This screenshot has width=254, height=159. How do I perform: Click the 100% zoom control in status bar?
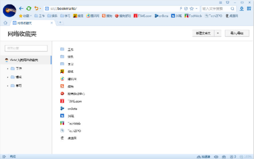pyautogui.click(x=246, y=157)
